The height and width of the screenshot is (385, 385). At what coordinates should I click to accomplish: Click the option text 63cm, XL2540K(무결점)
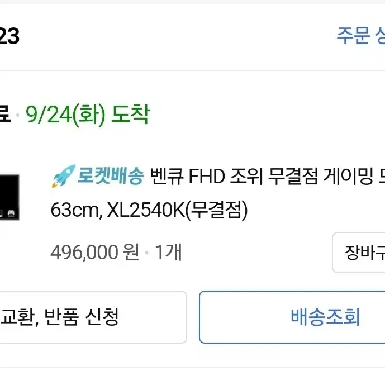[149, 210]
